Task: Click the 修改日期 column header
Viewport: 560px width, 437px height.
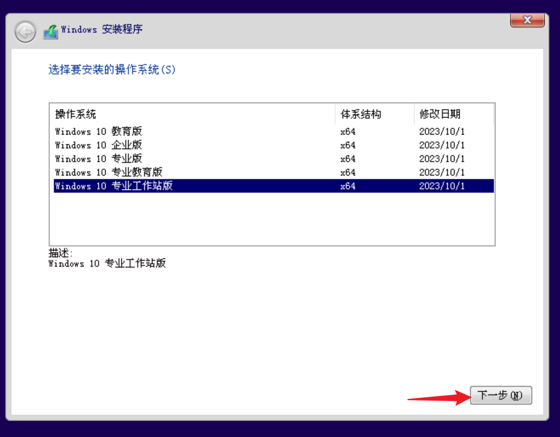Action: pyautogui.click(x=454, y=114)
